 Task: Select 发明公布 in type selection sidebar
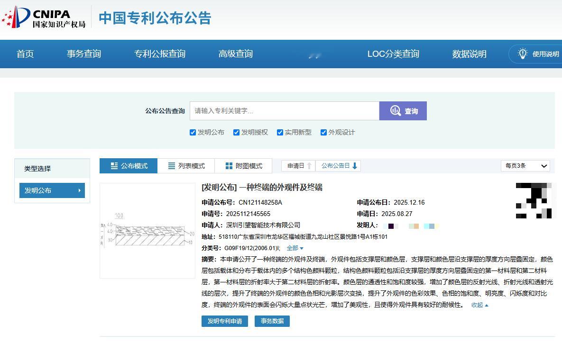point(52,190)
